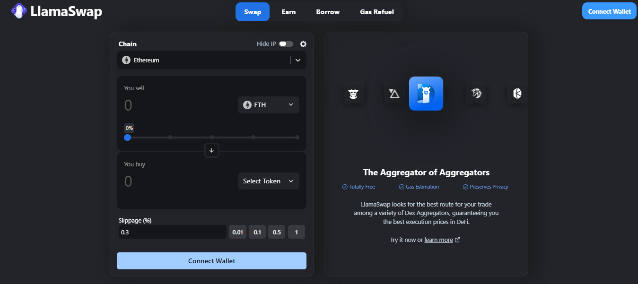Click the 'The Aggregator of Aggregators' heading
The height and width of the screenshot is (284, 638).
(426, 172)
